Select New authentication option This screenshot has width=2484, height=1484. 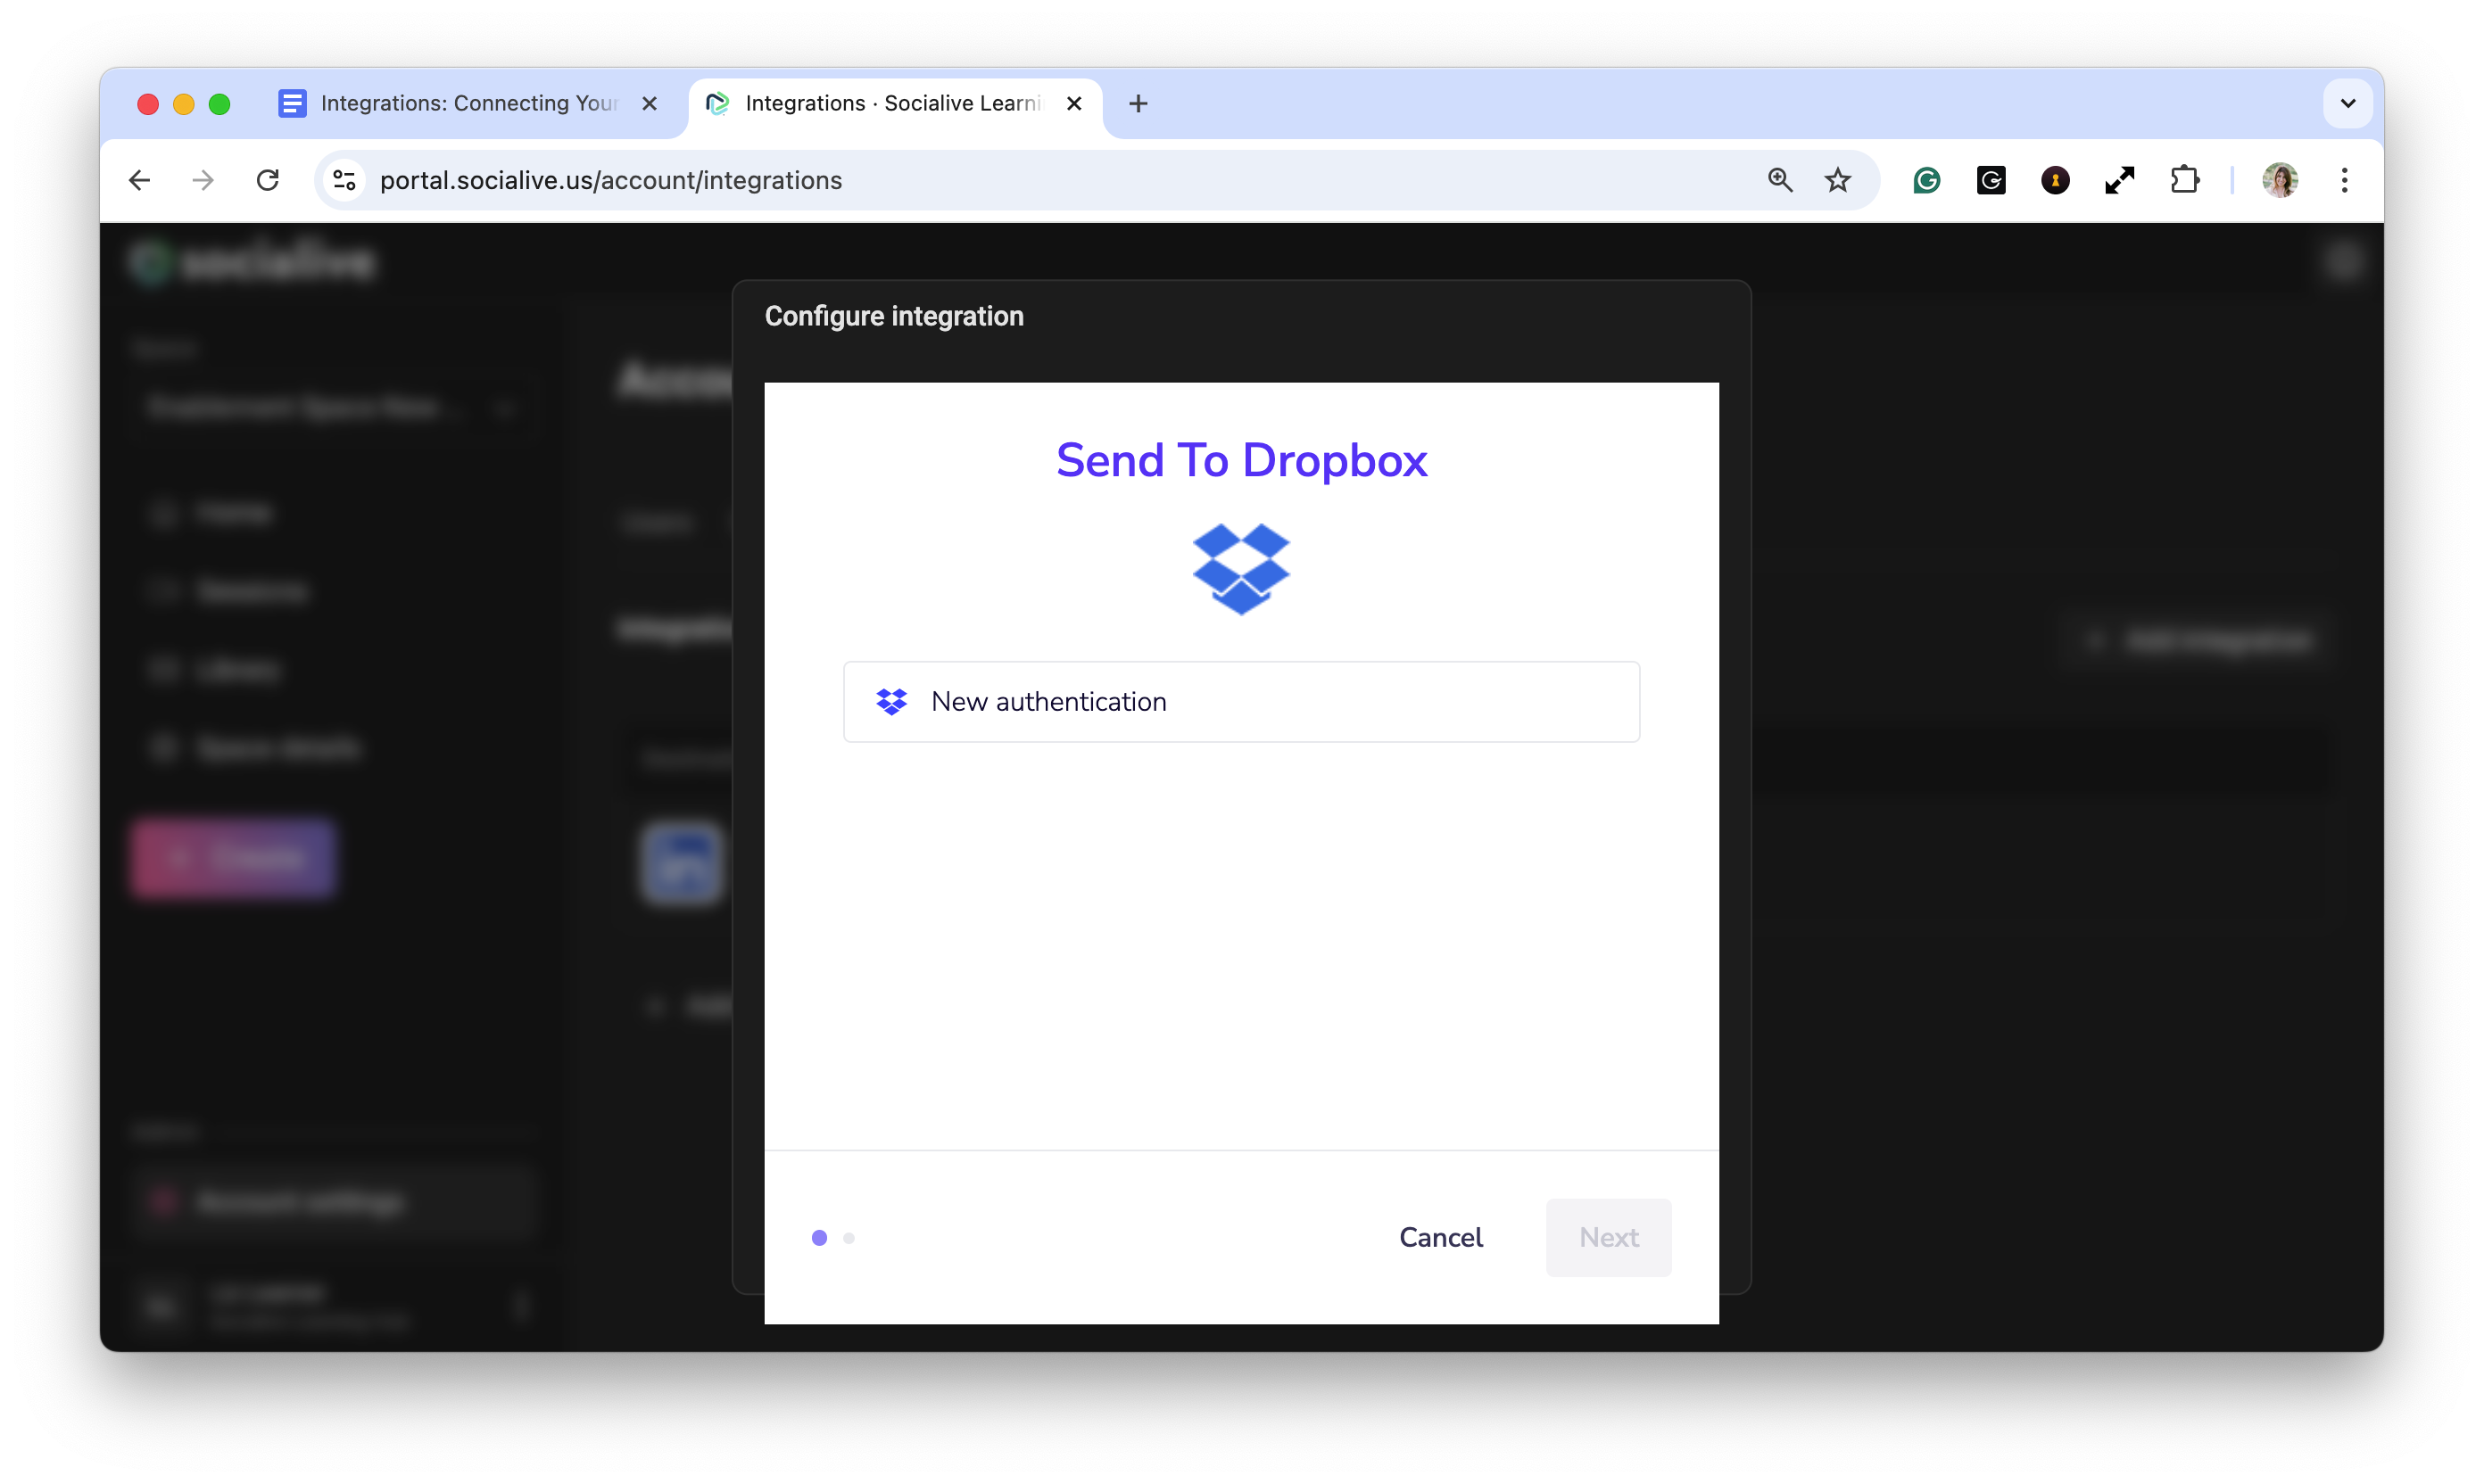(x=1240, y=702)
